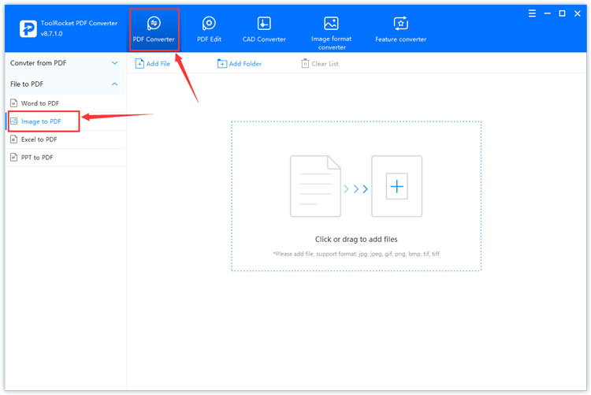591x395 pixels.
Task: Select Excel to PDF
Action: point(66,140)
